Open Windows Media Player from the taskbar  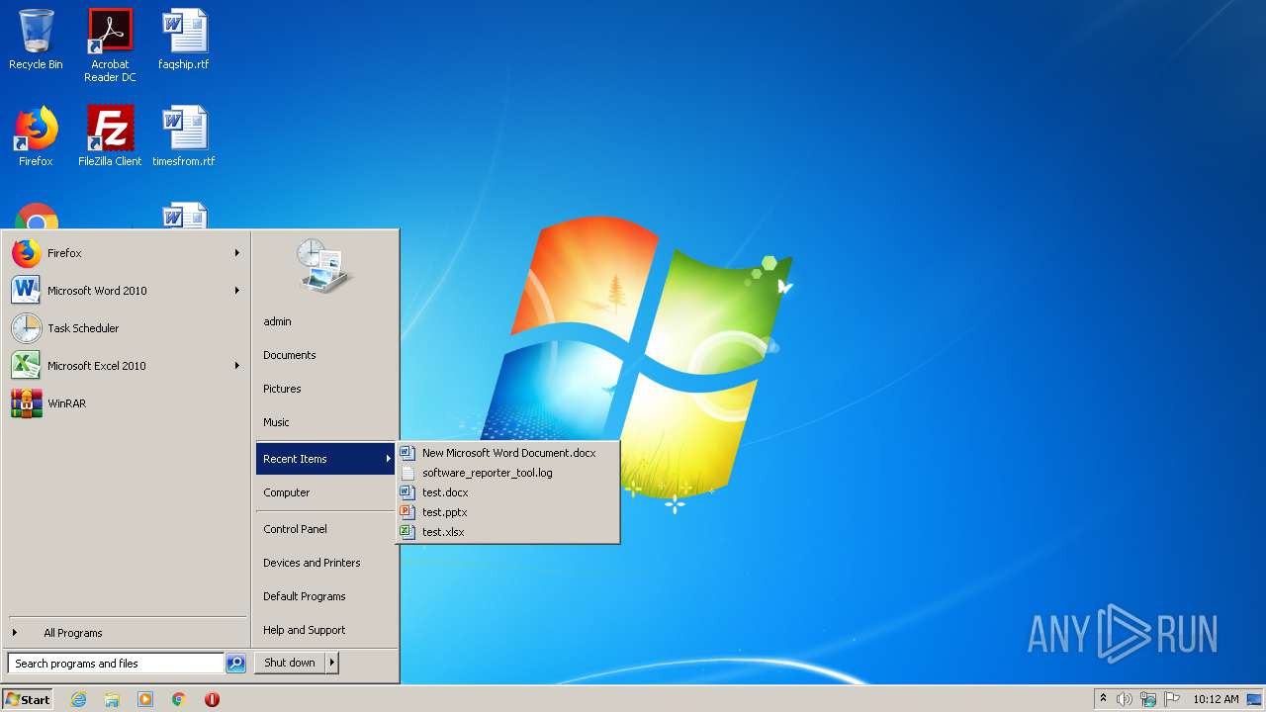[x=145, y=699]
